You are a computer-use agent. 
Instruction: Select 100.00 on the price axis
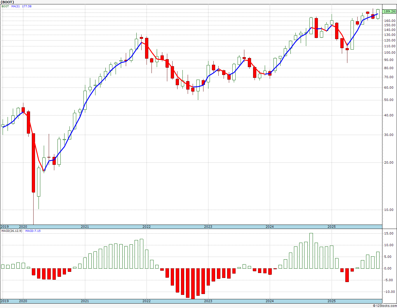click(x=390, y=52)
